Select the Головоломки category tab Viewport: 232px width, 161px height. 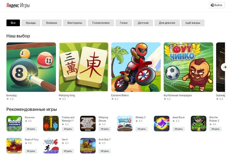click(101, 23)
